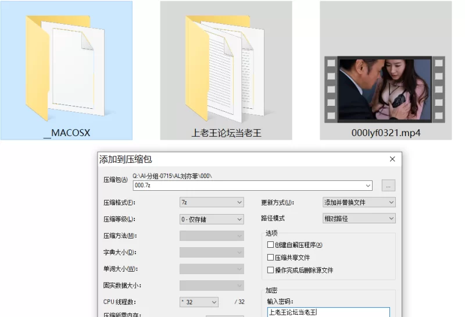Click the archive name field containing 000.7z
465x317 pixels.
point(252,186)
